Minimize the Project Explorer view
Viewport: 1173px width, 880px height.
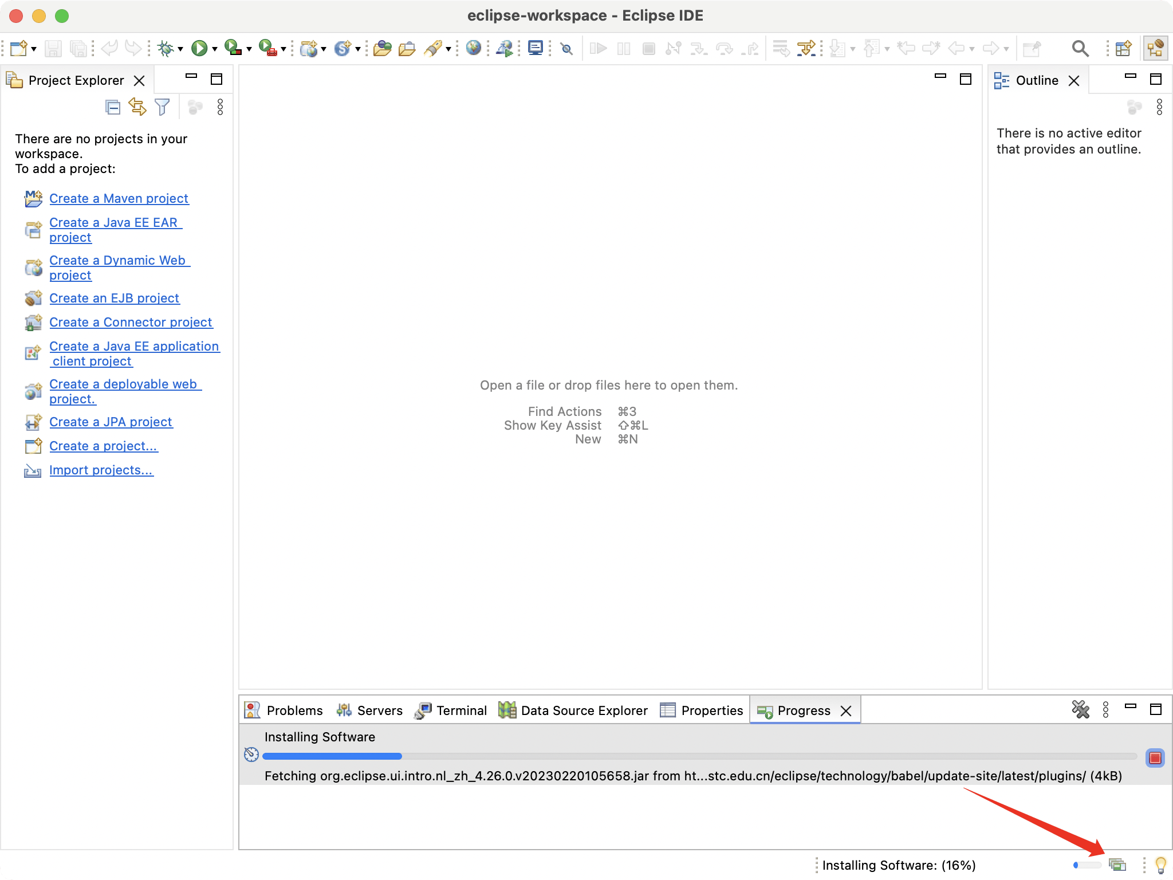(191, 77)
